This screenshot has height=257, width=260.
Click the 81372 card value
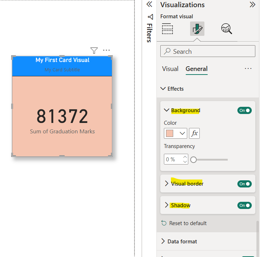click(62, 116)
